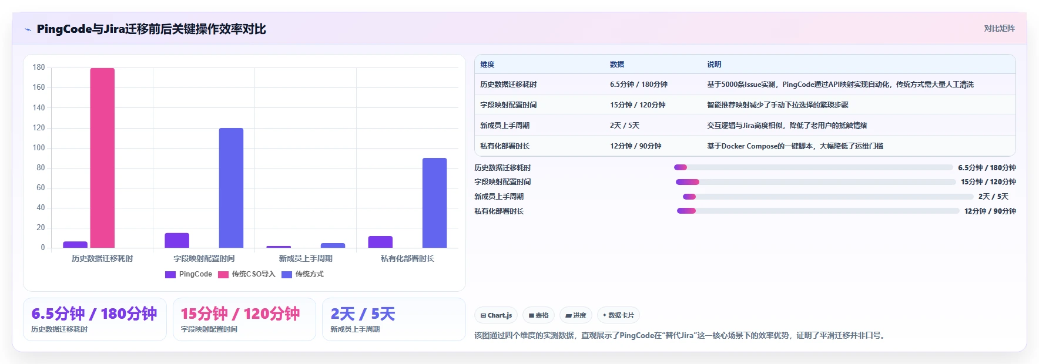Screen dimensions: 1039x364
Task: Click the pink 180 bar for 历史数据迁移耗时
Action: pyautogui.click(x=102, y=158)
